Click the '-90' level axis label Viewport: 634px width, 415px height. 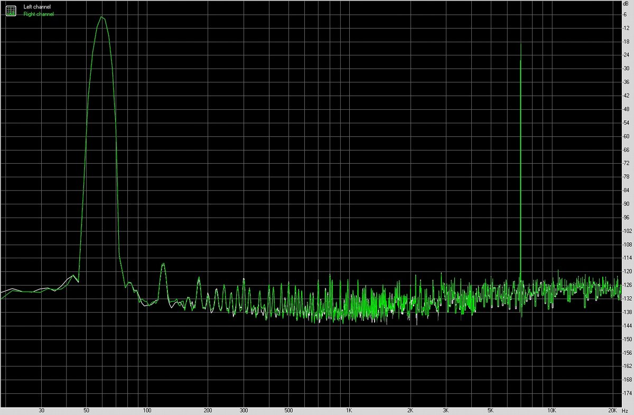(x=627, y=204)
